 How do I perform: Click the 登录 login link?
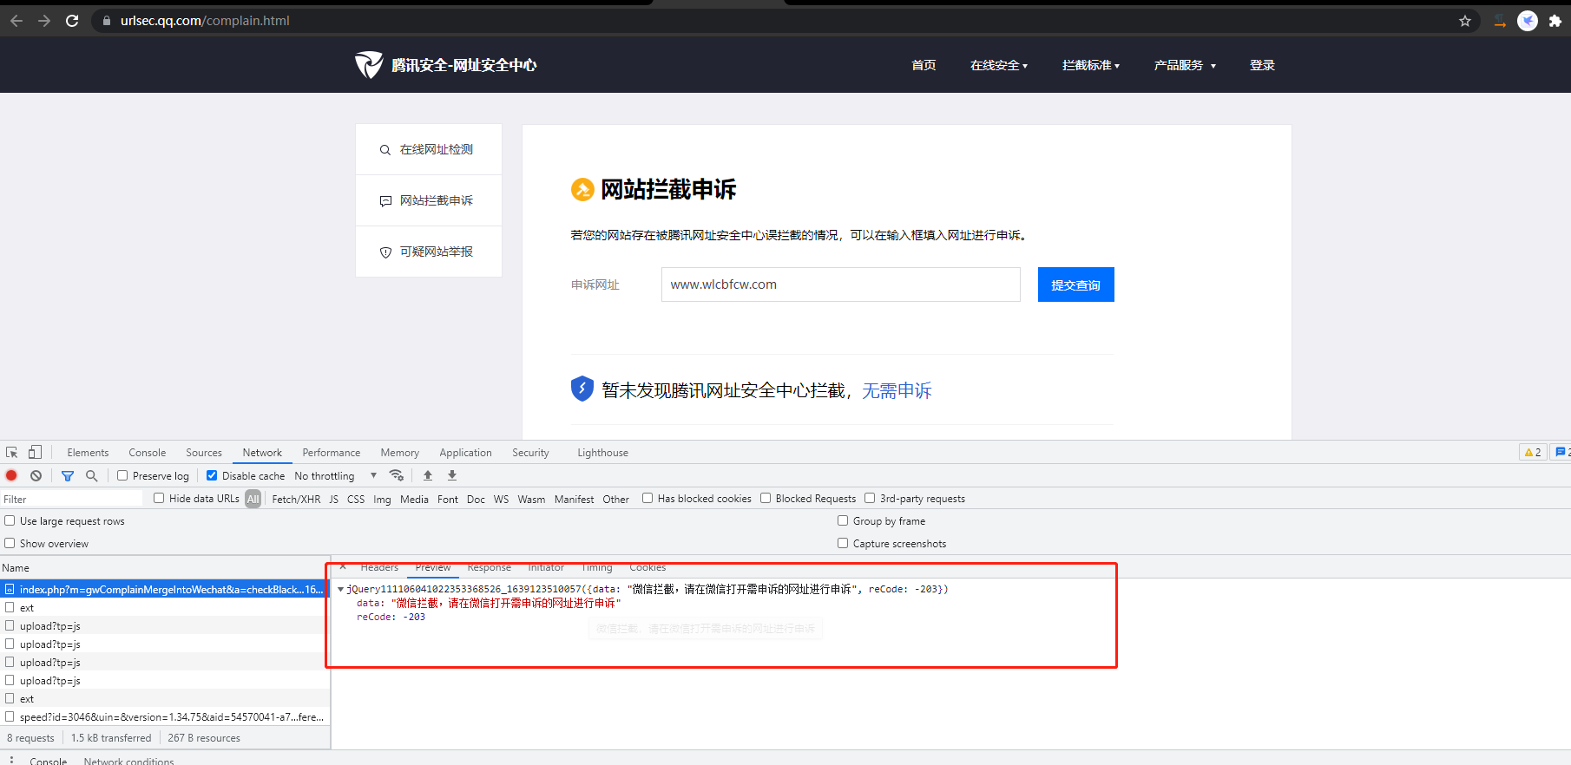(1262, 65)
